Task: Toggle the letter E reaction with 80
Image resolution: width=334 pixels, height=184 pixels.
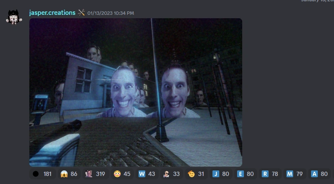Action: click(x=245, y=174)
